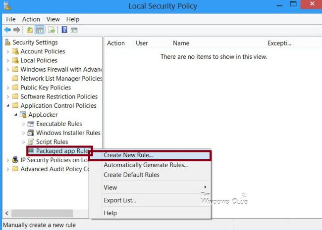Viewport: 322px width, 230px height.
Task: Expand the Local Policies node
Action: [x=8, y=61]
